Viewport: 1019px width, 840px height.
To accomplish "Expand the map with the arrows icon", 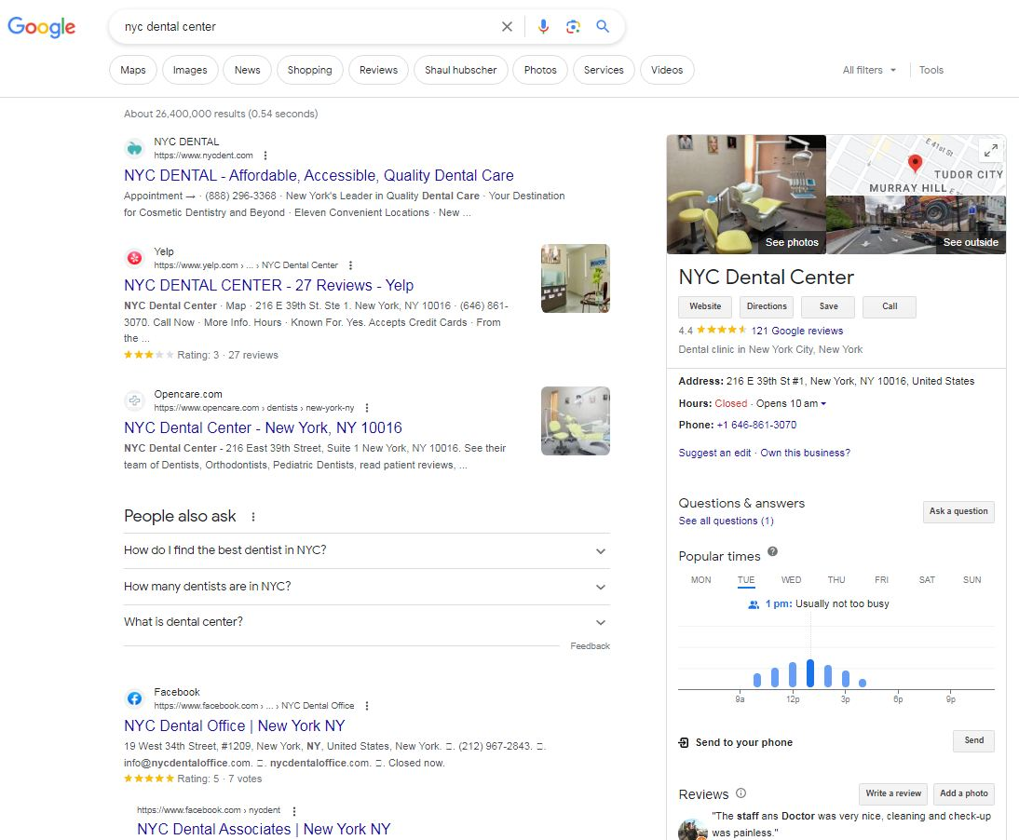I will click(x=990, y=150).
